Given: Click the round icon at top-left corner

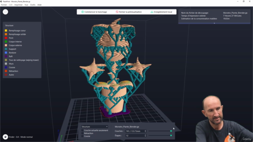Looking at the screenshot, I should pyautogui.click(x=5, y=12).
